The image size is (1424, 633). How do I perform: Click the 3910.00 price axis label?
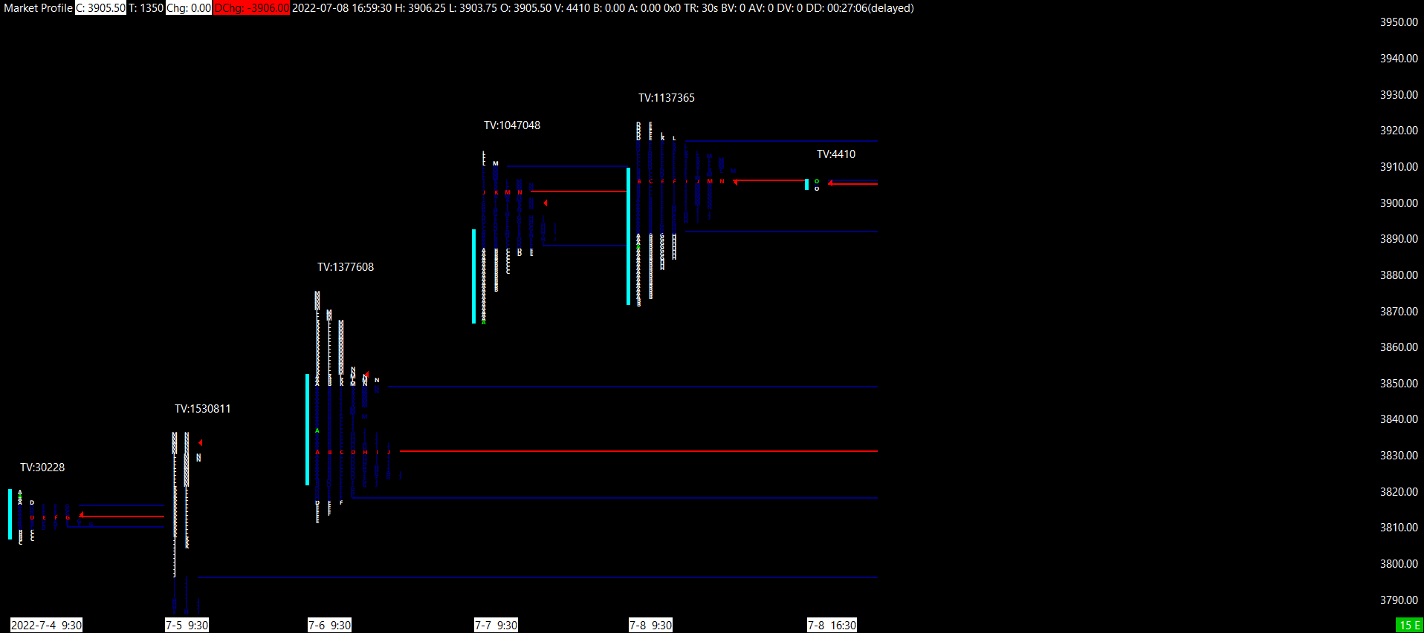[x=1399, y=167]
